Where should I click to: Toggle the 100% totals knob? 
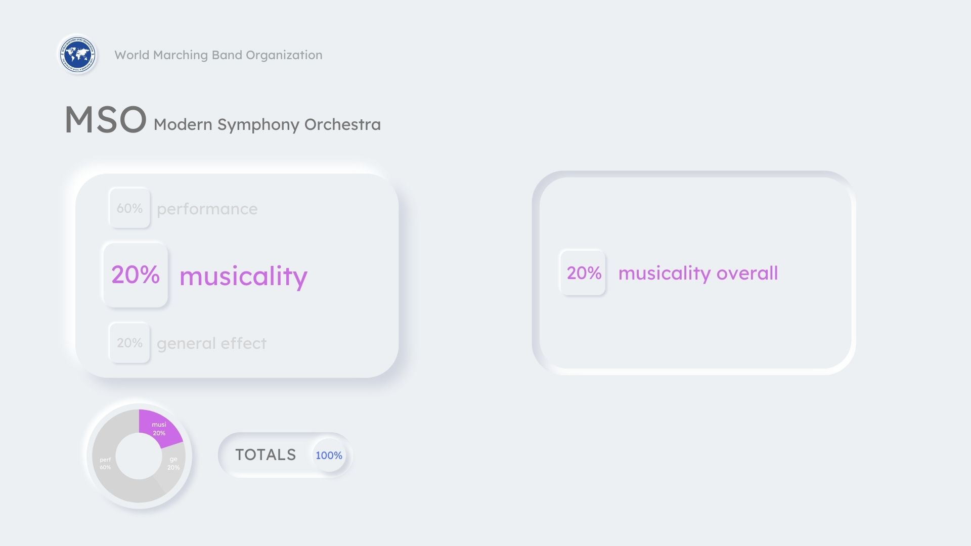(329, 456)
